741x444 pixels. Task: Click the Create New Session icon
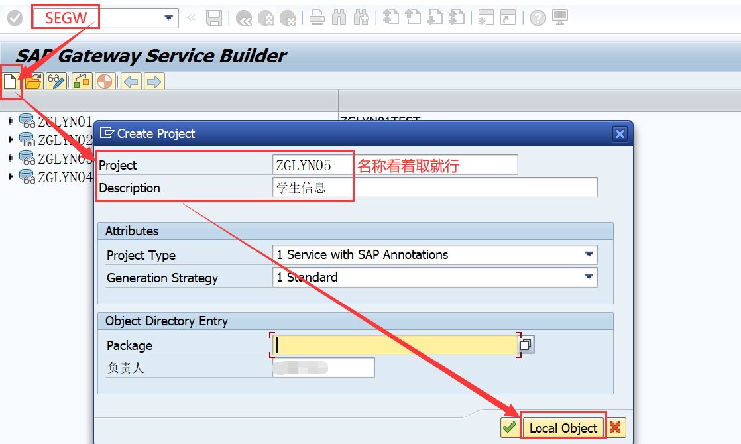pyautogui.click(x=486, y=18)
